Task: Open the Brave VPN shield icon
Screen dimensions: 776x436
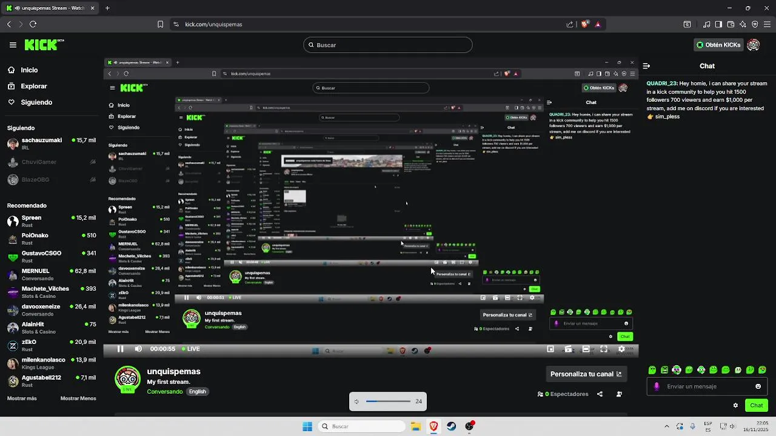Action: click(755, 24)
